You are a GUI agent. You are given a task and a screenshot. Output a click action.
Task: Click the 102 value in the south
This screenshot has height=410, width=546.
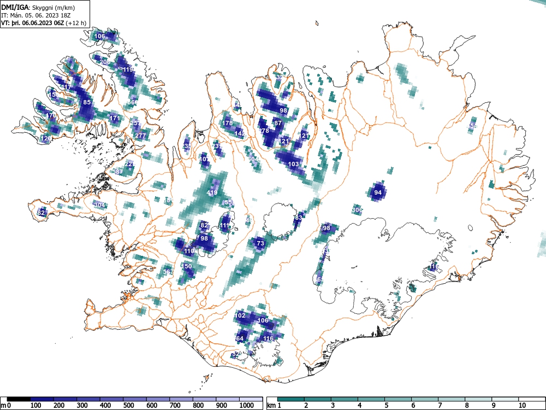[x=240, y=315]
